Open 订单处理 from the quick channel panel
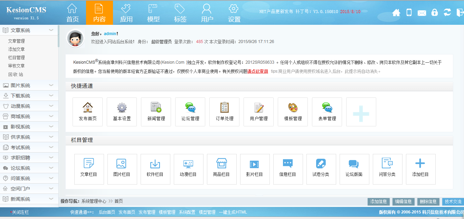464x219 pixels. 224,112
